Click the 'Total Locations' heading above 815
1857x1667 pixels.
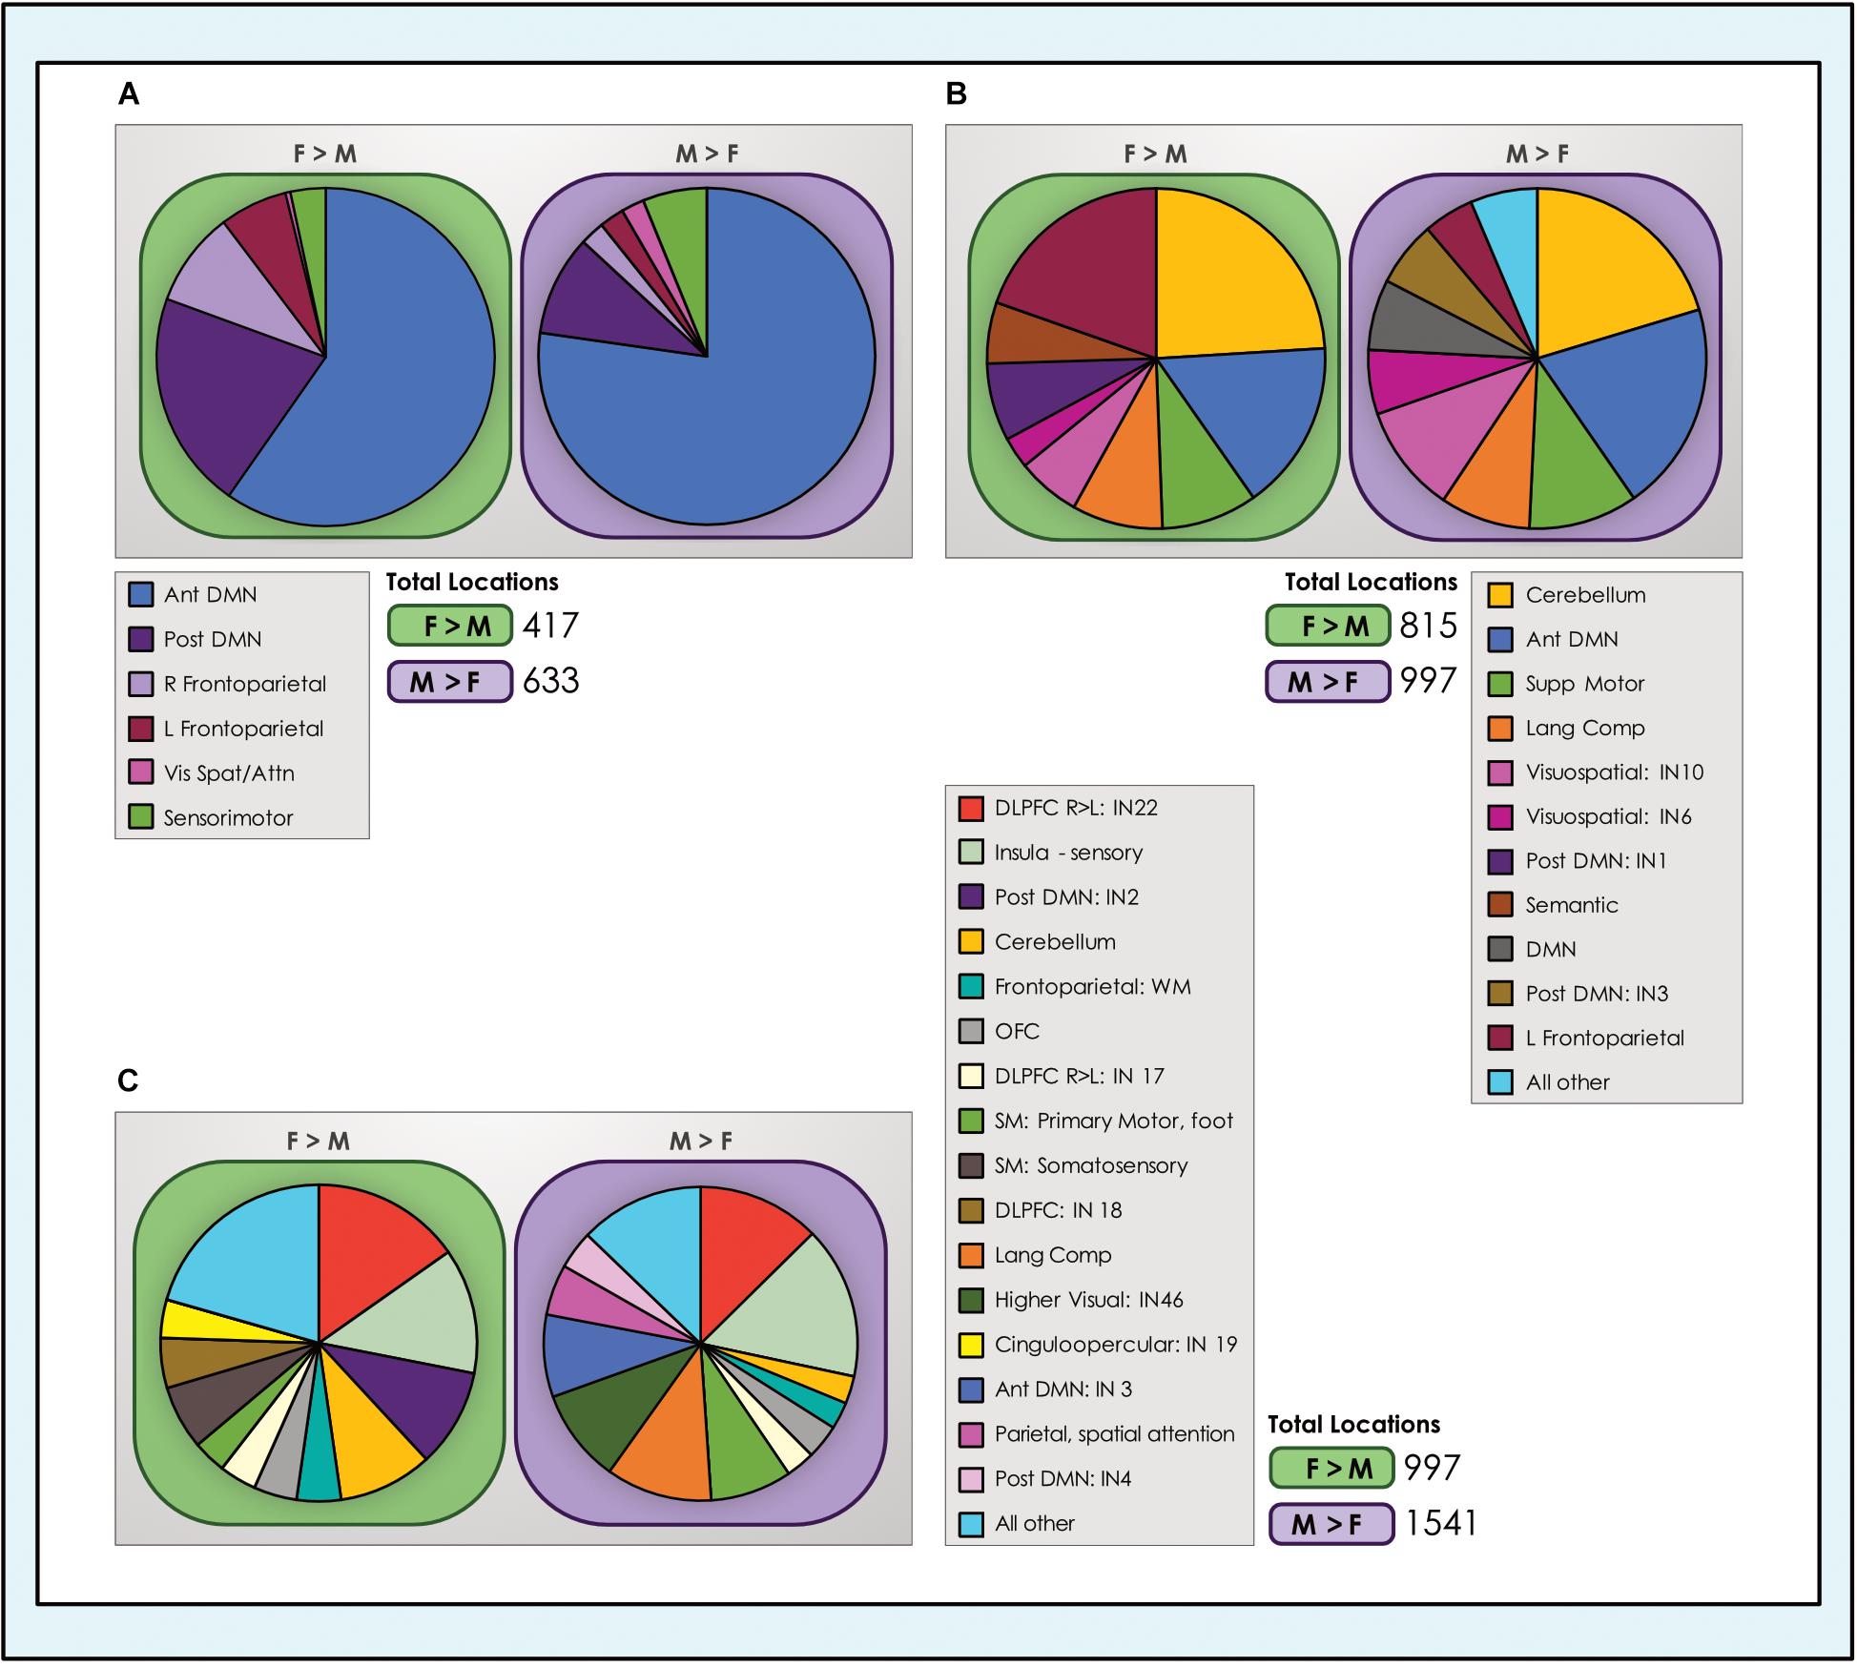click(x=1371, y=582)
